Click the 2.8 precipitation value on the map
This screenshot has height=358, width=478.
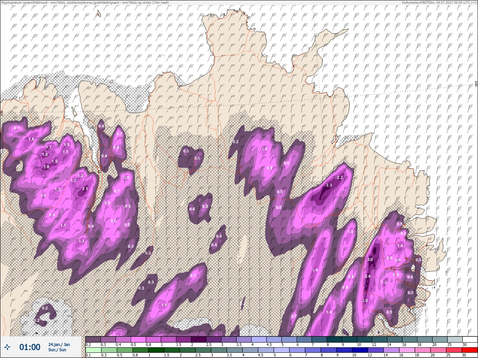368,276
